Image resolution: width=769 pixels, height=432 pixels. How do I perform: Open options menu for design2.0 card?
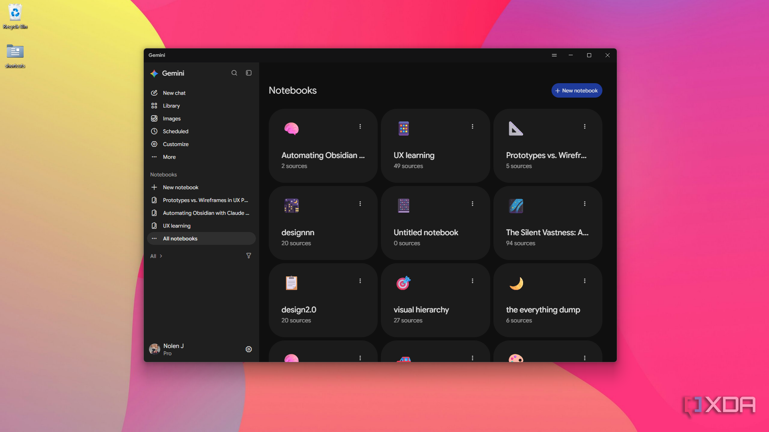[x=360, y=281]
